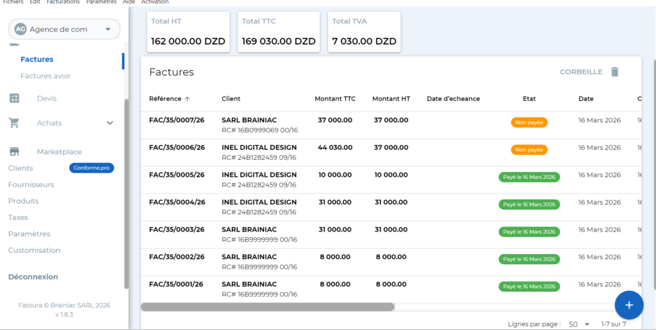Click the AG avatar circle

pos(20,29)
